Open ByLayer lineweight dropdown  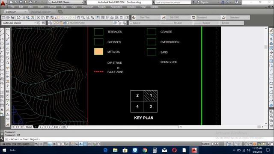(217, 23)
